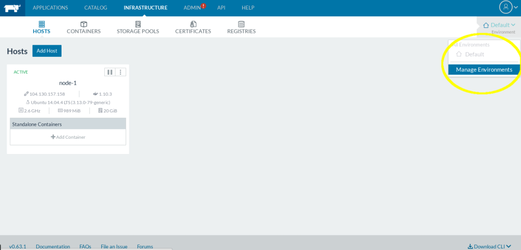Pause node-1 host using pause button
The width and height of the screenshot is (521, 250).
109,72
